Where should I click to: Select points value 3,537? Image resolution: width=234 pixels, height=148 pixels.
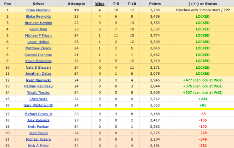155,29
